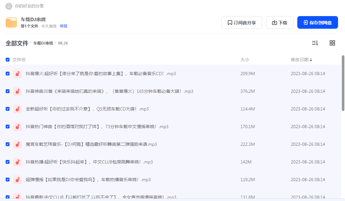
Task: Uncheck the first mp3 file's checkbox
Action: pos(7,73)
